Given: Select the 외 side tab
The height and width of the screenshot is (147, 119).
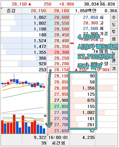Looking at the screenshot, I should 114,39.
